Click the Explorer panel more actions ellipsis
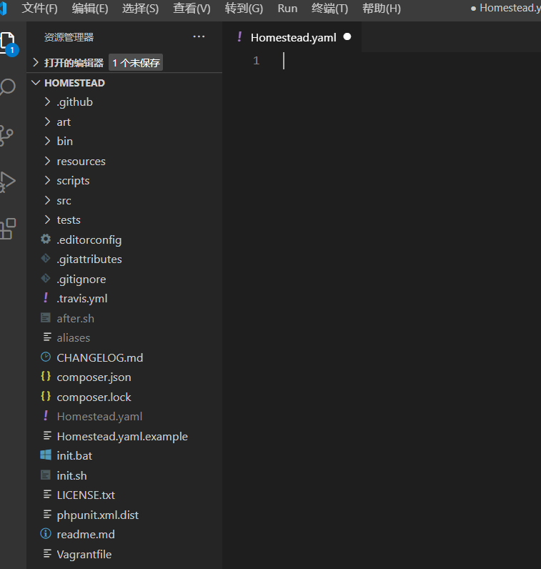 [x=199, y=36]
